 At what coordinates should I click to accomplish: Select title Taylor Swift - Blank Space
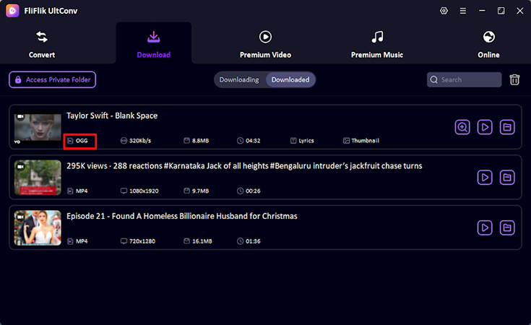112,116
